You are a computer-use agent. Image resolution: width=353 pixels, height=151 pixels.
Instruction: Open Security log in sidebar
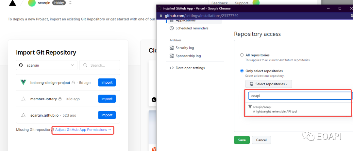coord(185,48)
